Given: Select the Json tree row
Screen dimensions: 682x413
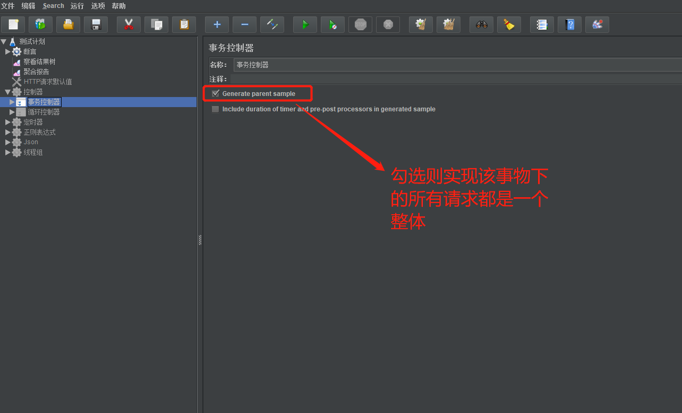Looking at the screenshot, I should point(31,142).
